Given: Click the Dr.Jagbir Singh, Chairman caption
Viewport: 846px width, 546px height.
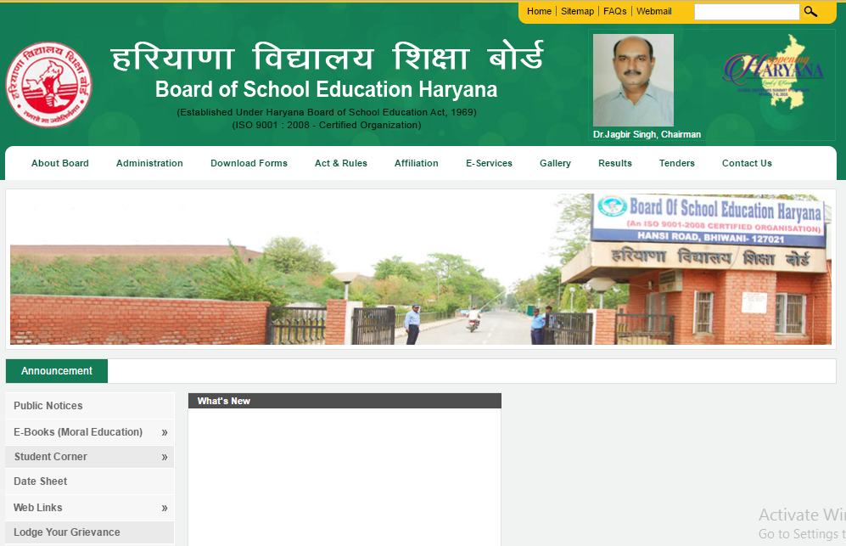Looking at the screenshot, I should [x=647, y=134].
